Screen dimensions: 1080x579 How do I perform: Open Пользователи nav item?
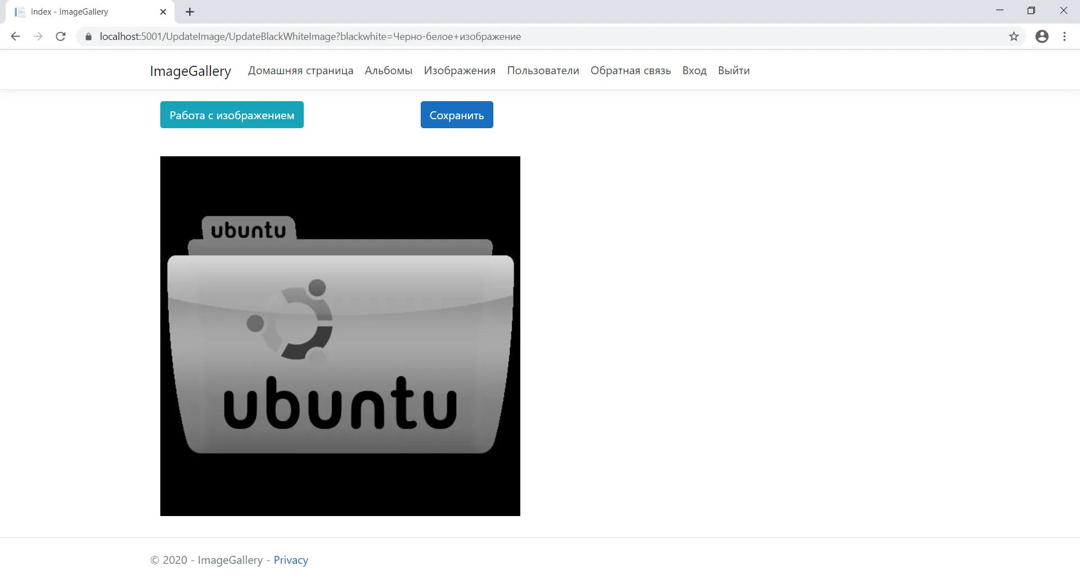tap(543, 71)
